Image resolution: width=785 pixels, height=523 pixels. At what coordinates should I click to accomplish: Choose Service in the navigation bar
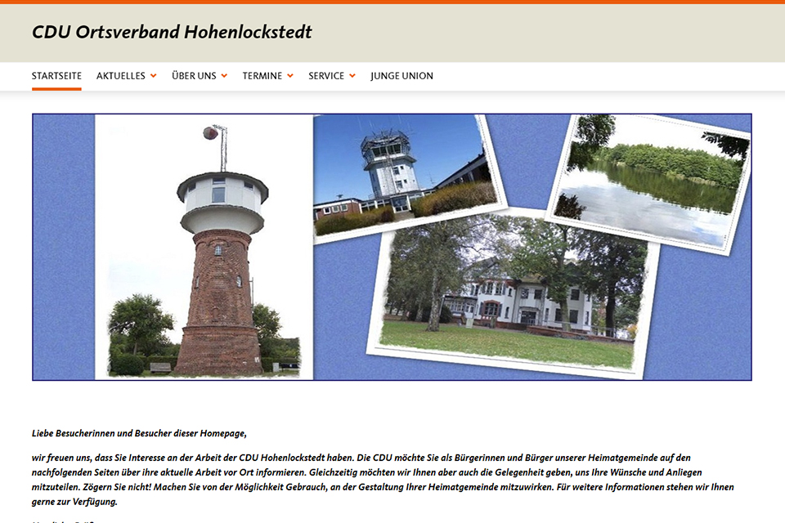click(x=325, y=76)
